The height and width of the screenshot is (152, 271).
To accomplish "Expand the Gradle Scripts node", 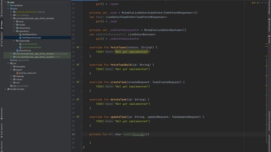I will (5, 89).
